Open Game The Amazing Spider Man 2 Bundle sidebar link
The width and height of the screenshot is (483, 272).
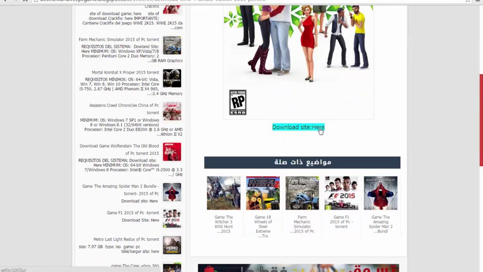point(120,190)
